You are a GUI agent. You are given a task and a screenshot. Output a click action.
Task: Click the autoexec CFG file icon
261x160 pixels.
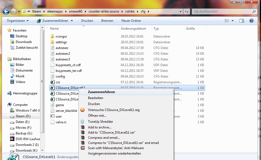(52, 48)
